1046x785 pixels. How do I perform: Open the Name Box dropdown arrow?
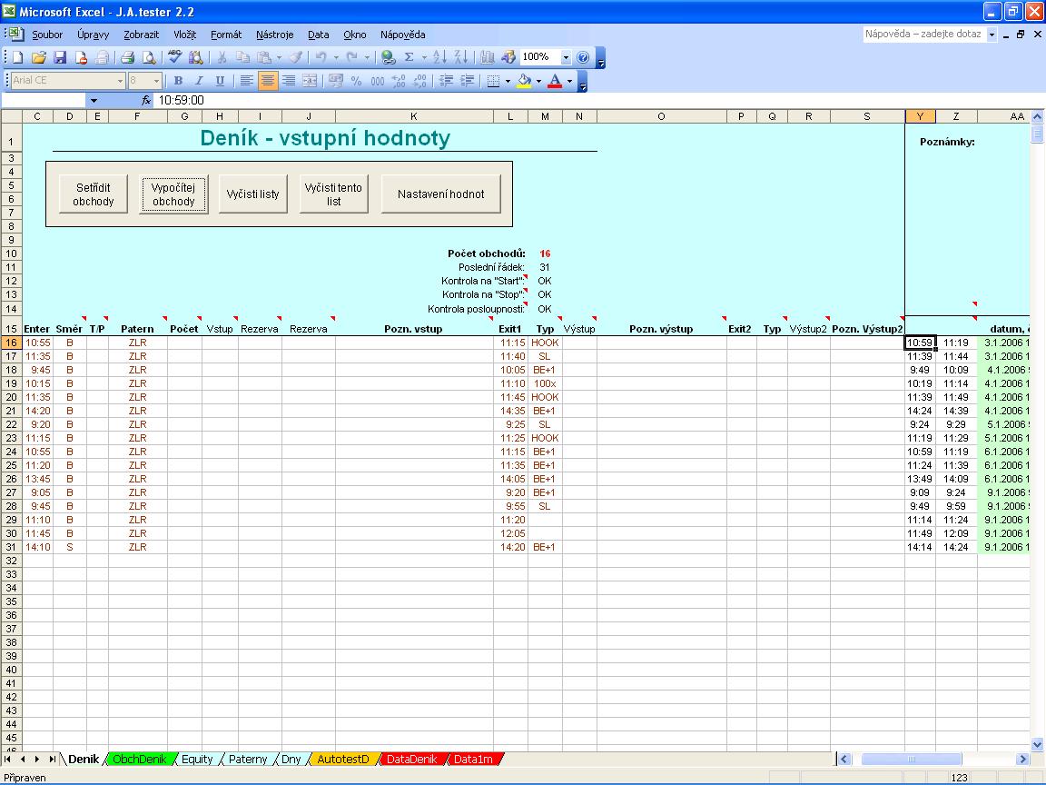tap(94, 101)
